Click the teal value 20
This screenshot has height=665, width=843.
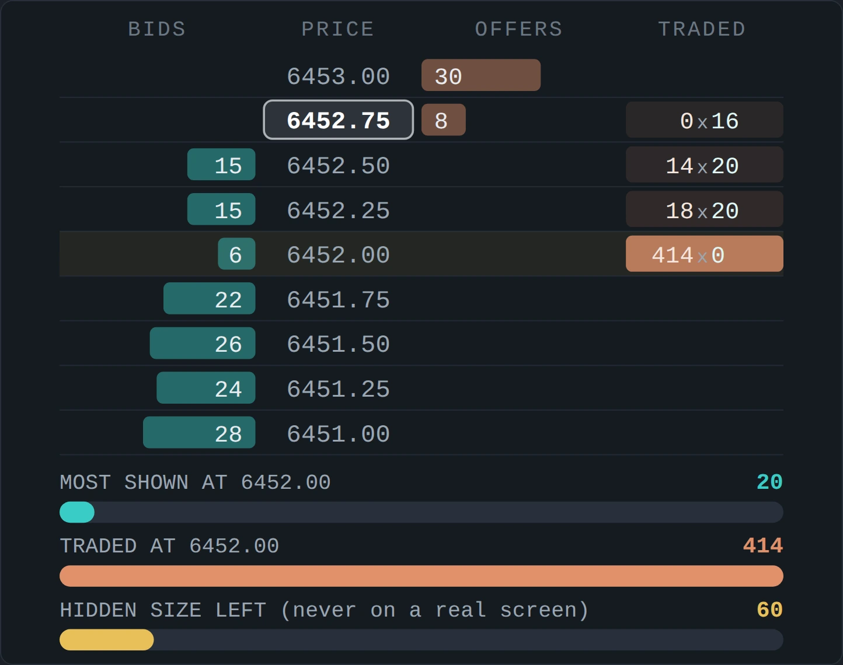coord(769,482)
